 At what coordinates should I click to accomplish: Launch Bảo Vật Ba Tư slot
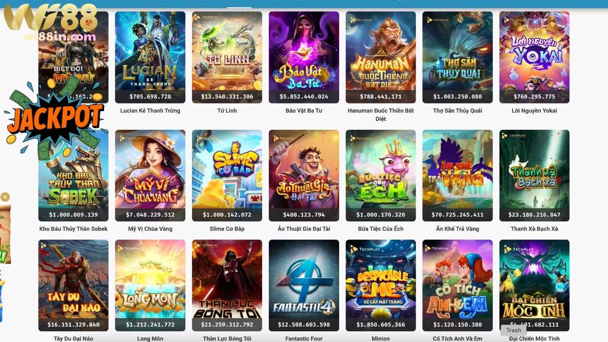(304, 57)
